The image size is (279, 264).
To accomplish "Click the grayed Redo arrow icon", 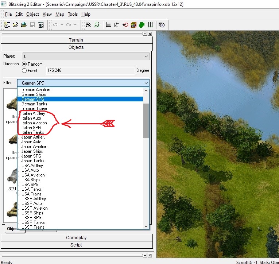I will pyautogui.click(x=69, y=24).
